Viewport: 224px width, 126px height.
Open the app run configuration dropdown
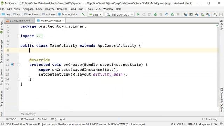pos(95,15)
